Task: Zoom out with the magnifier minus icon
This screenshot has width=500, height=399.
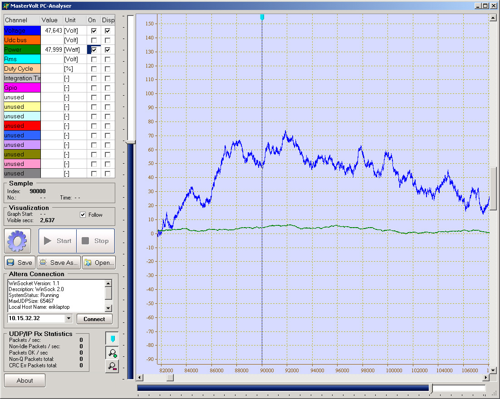Action: (112, 366)
